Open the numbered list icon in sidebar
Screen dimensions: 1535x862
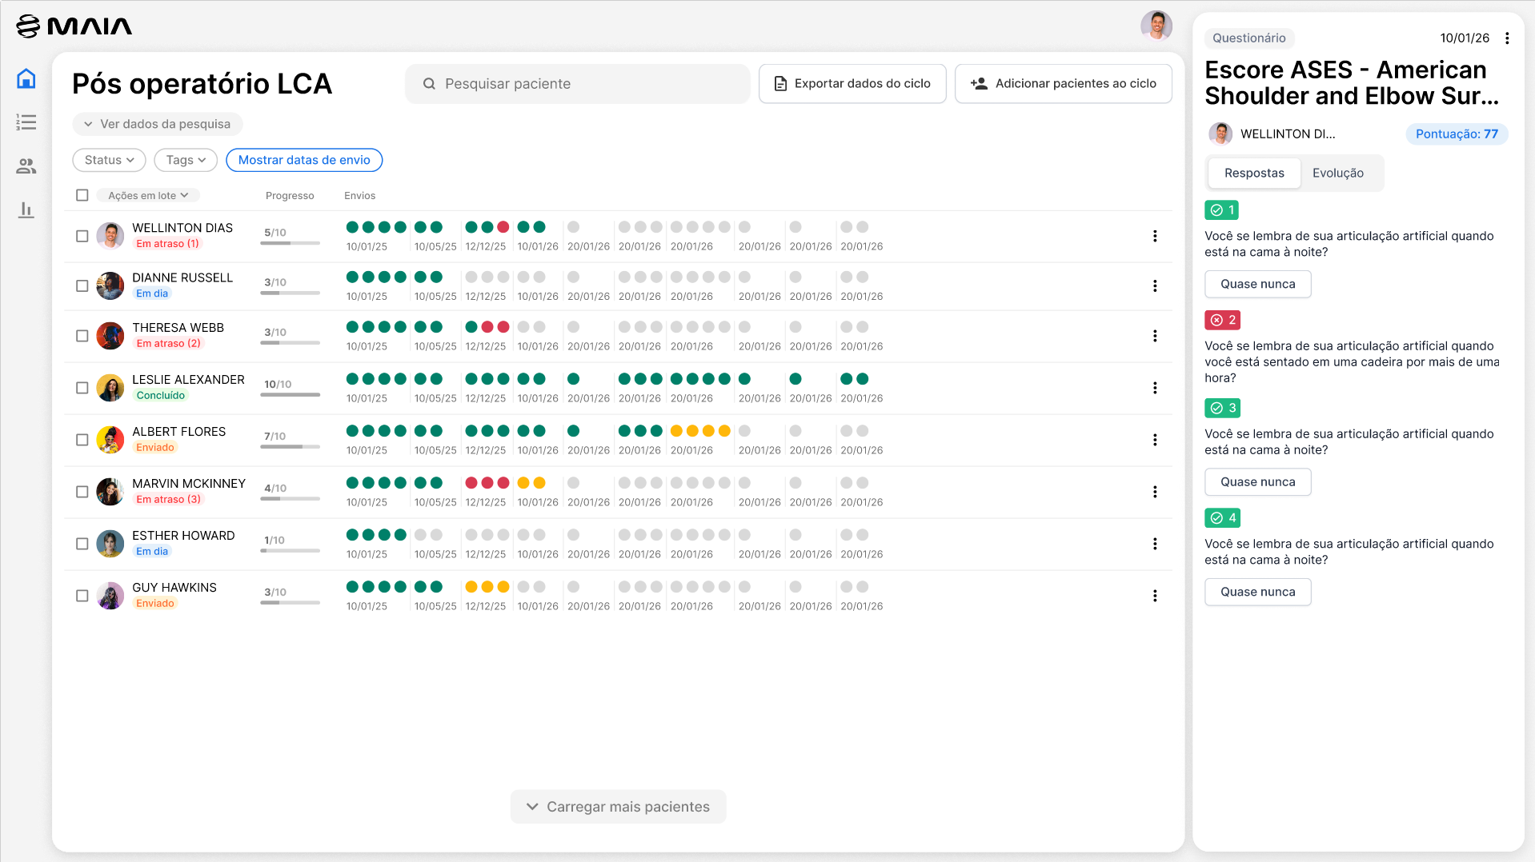click(26, 122)
